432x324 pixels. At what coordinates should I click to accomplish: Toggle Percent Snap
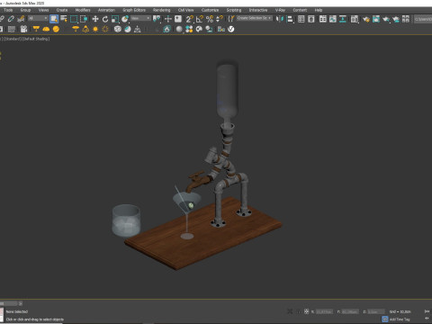(x=210, y=19)
